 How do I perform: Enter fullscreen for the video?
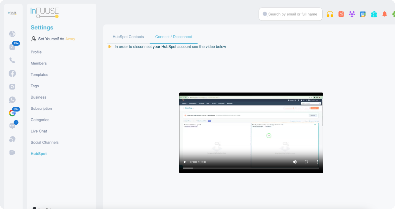(306, 162)
